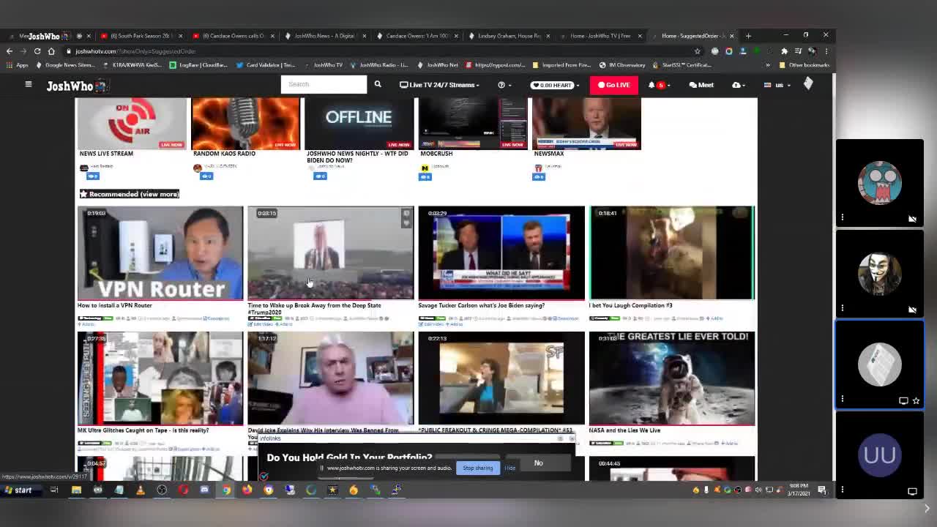
Task: Open Chrome extensions puzzle icon
Action: (784, 51)
